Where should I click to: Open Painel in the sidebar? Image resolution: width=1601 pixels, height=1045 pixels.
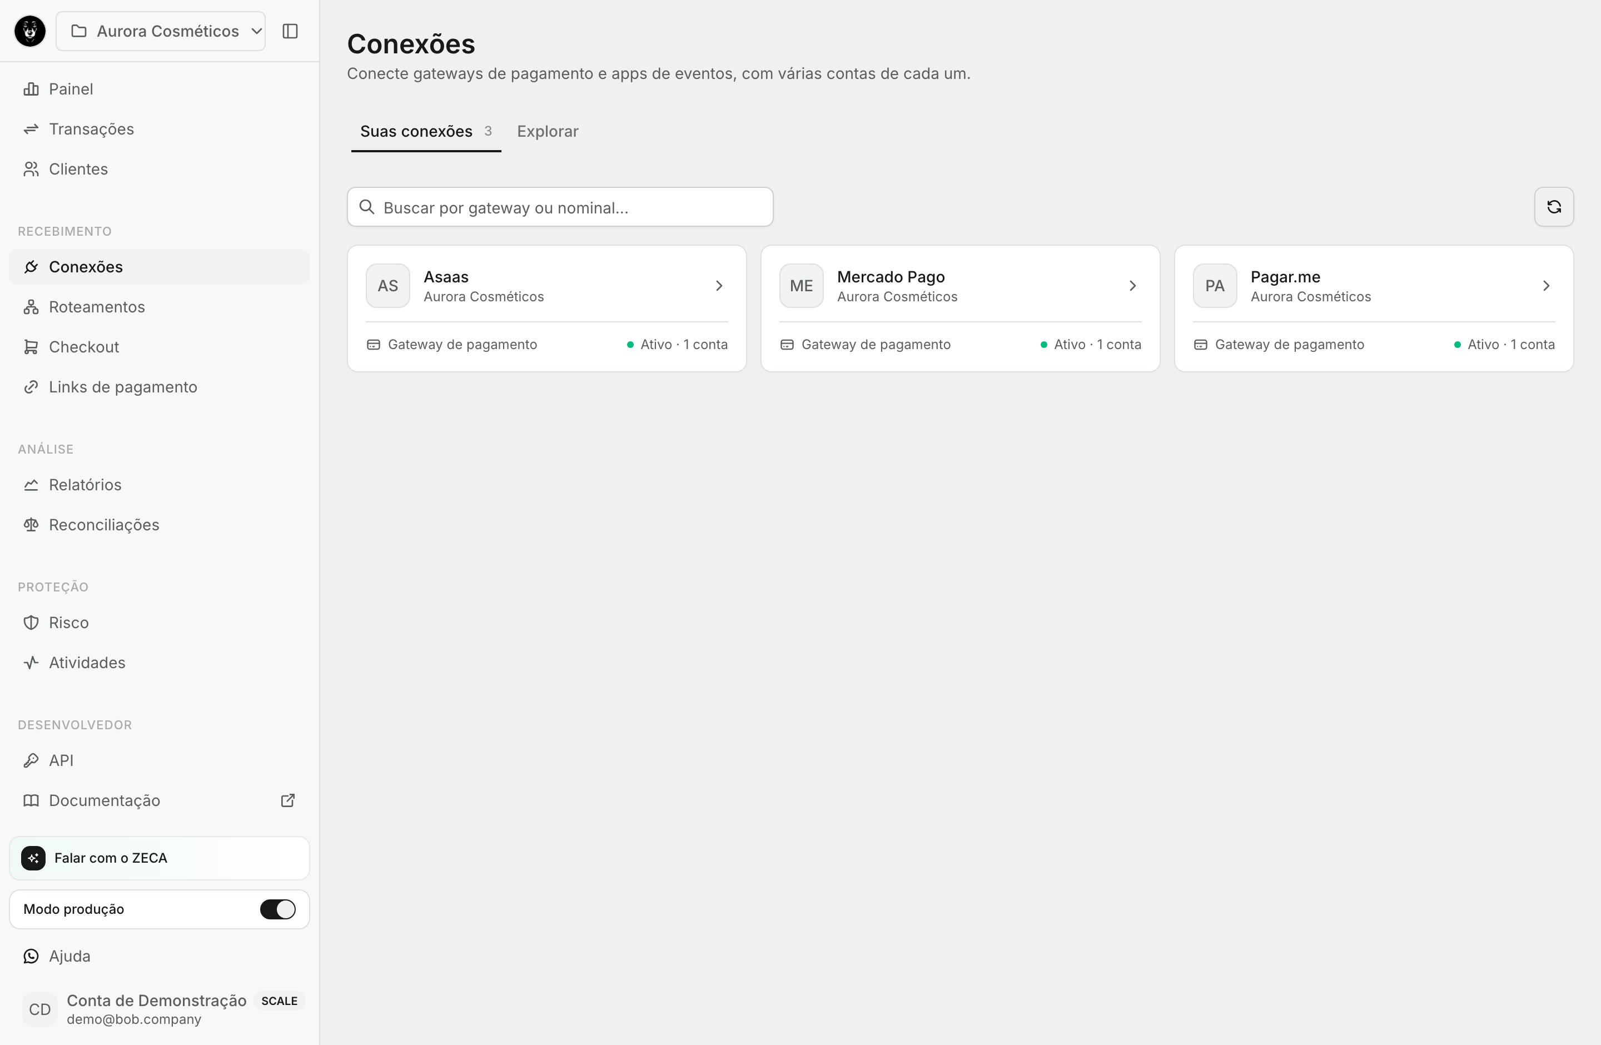160,89
